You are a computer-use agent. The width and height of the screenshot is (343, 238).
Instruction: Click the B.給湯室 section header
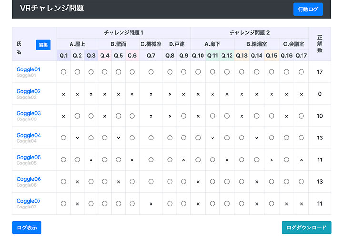257,44
